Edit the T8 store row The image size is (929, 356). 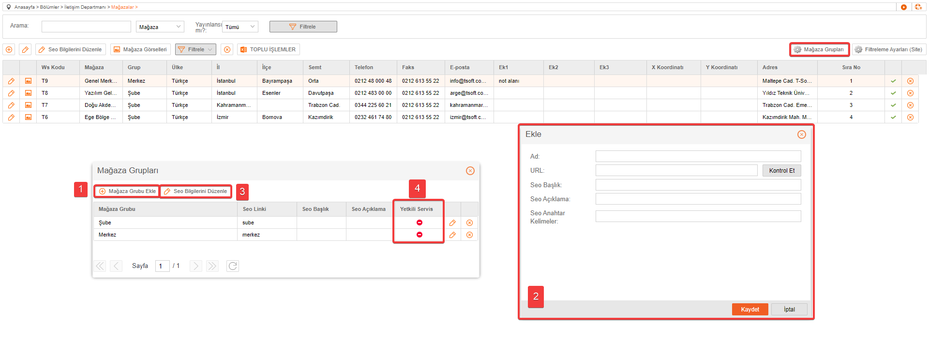coord(11,93)
